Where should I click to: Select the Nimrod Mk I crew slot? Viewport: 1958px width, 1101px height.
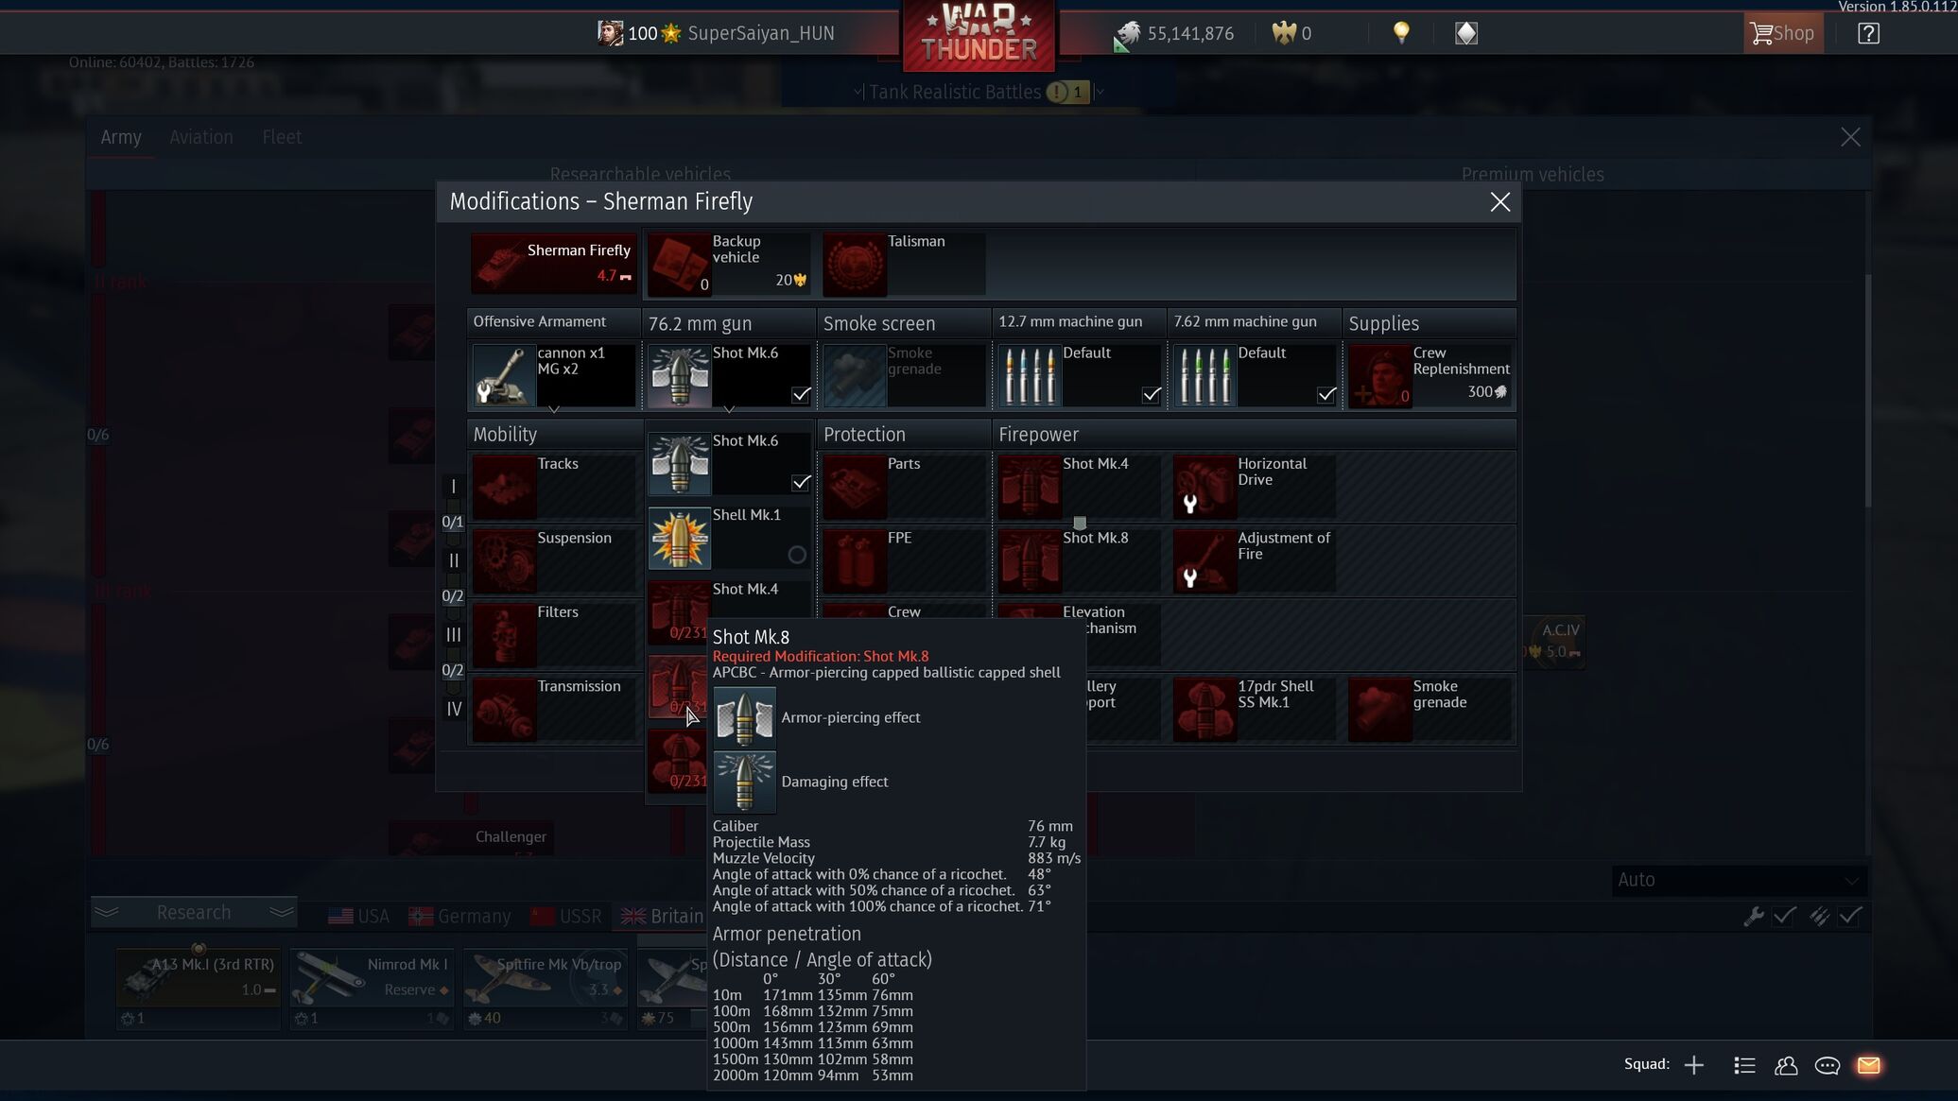[372, 988]
